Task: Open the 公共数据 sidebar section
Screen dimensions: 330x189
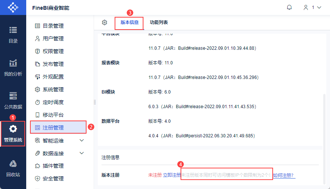Action: [x=13, y=101]
